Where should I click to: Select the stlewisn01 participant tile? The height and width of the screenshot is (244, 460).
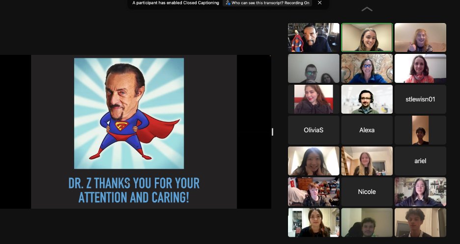point(420,99)
